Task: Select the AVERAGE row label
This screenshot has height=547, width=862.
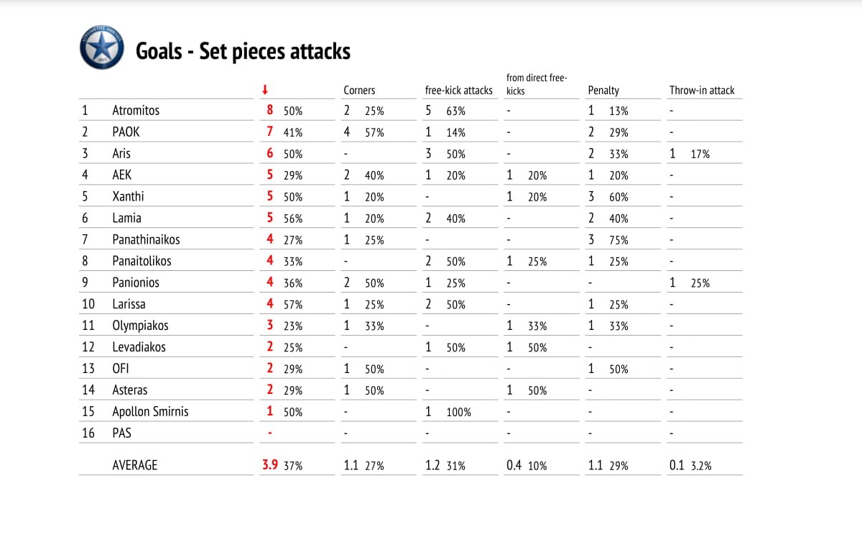Action: [134, 465]
